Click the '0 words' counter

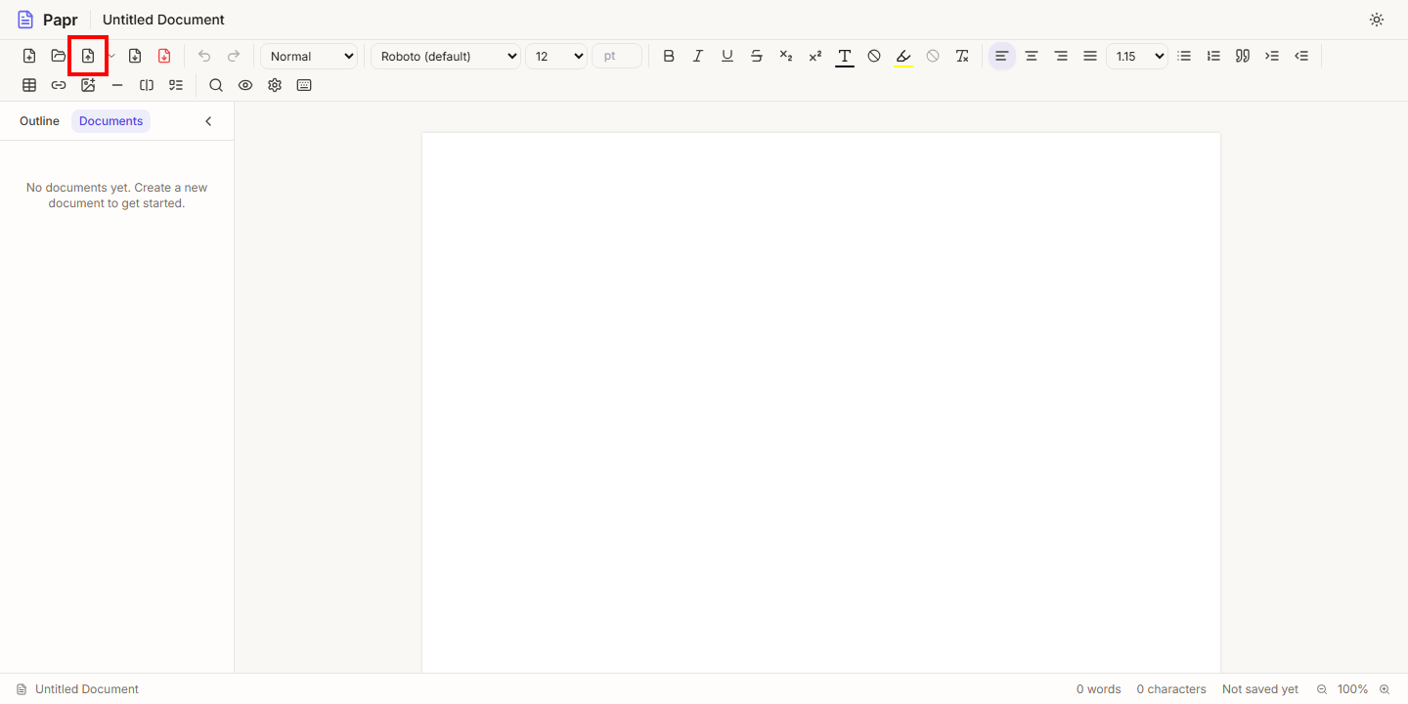pos(1099,689)
